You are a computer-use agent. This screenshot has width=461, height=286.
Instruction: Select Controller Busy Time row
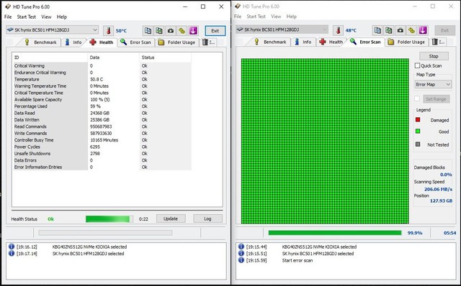point(102,140)
